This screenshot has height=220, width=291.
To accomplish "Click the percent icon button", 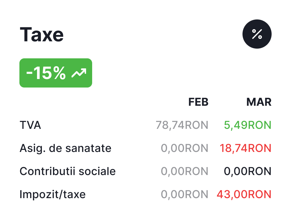I will pos(257,34).
